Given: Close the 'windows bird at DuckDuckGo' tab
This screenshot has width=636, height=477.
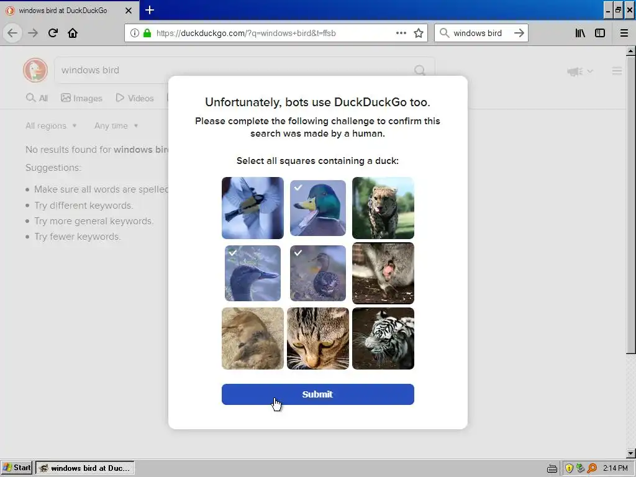Looking at the screenshot, I should pyautogui.click(x=129, y=11).
